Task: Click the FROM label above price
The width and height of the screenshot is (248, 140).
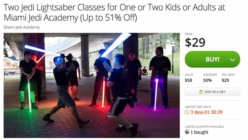Action: click(x=188, y=34)
